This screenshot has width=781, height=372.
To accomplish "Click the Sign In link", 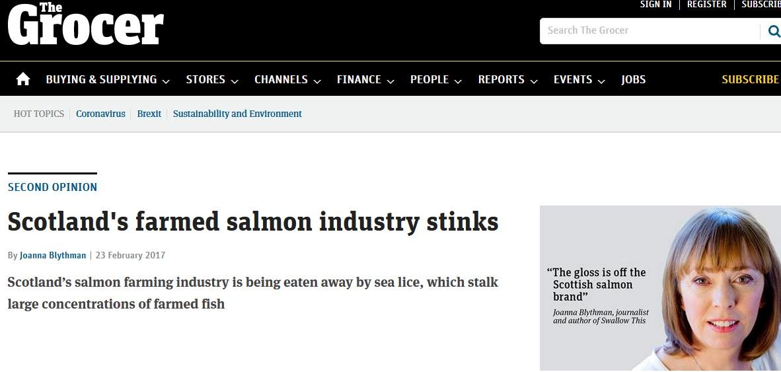I will 655,5.
